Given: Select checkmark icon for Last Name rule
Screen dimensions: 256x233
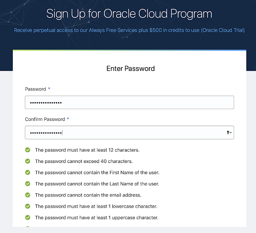Looking at the screenshot, I should point(28,184).
